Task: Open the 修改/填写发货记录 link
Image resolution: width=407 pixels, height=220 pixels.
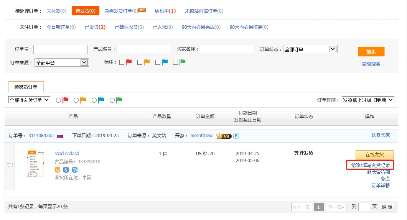Action: click(x=370, y=165)
